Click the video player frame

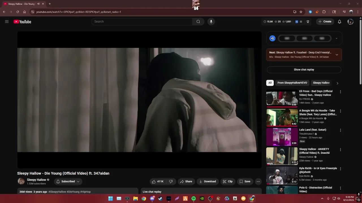(x=139, y=100)
